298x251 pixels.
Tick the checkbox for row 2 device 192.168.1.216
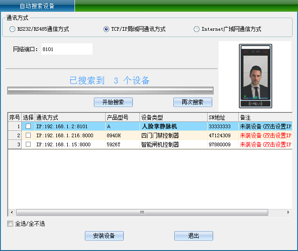pos(28,135)
